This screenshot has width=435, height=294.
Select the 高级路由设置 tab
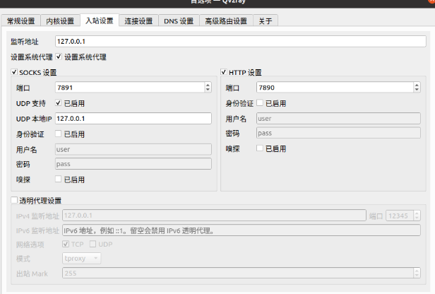click(x=225, y=21)
